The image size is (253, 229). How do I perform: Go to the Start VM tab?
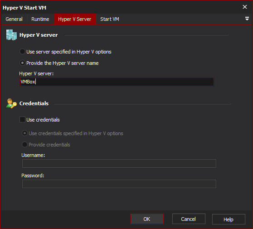click(x=110, y=19)
